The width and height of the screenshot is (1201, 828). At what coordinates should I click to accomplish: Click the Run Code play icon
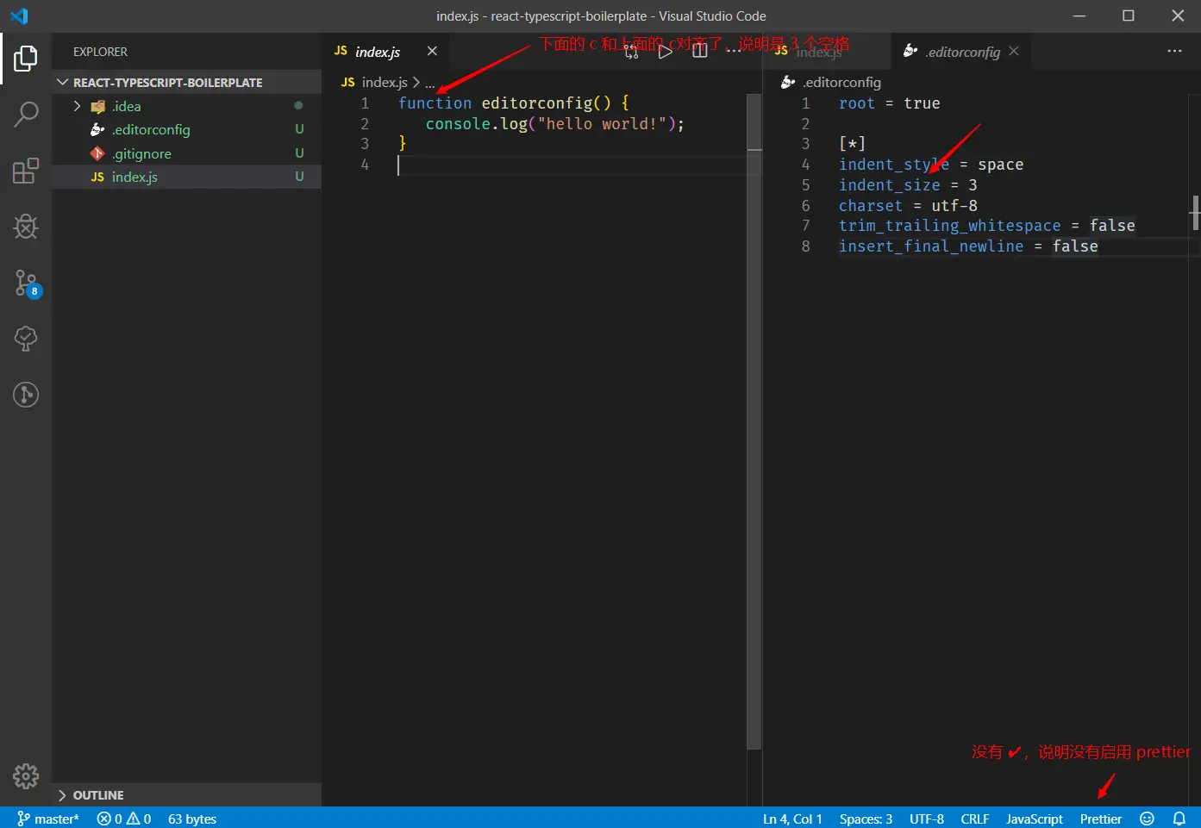coord(665,51)
